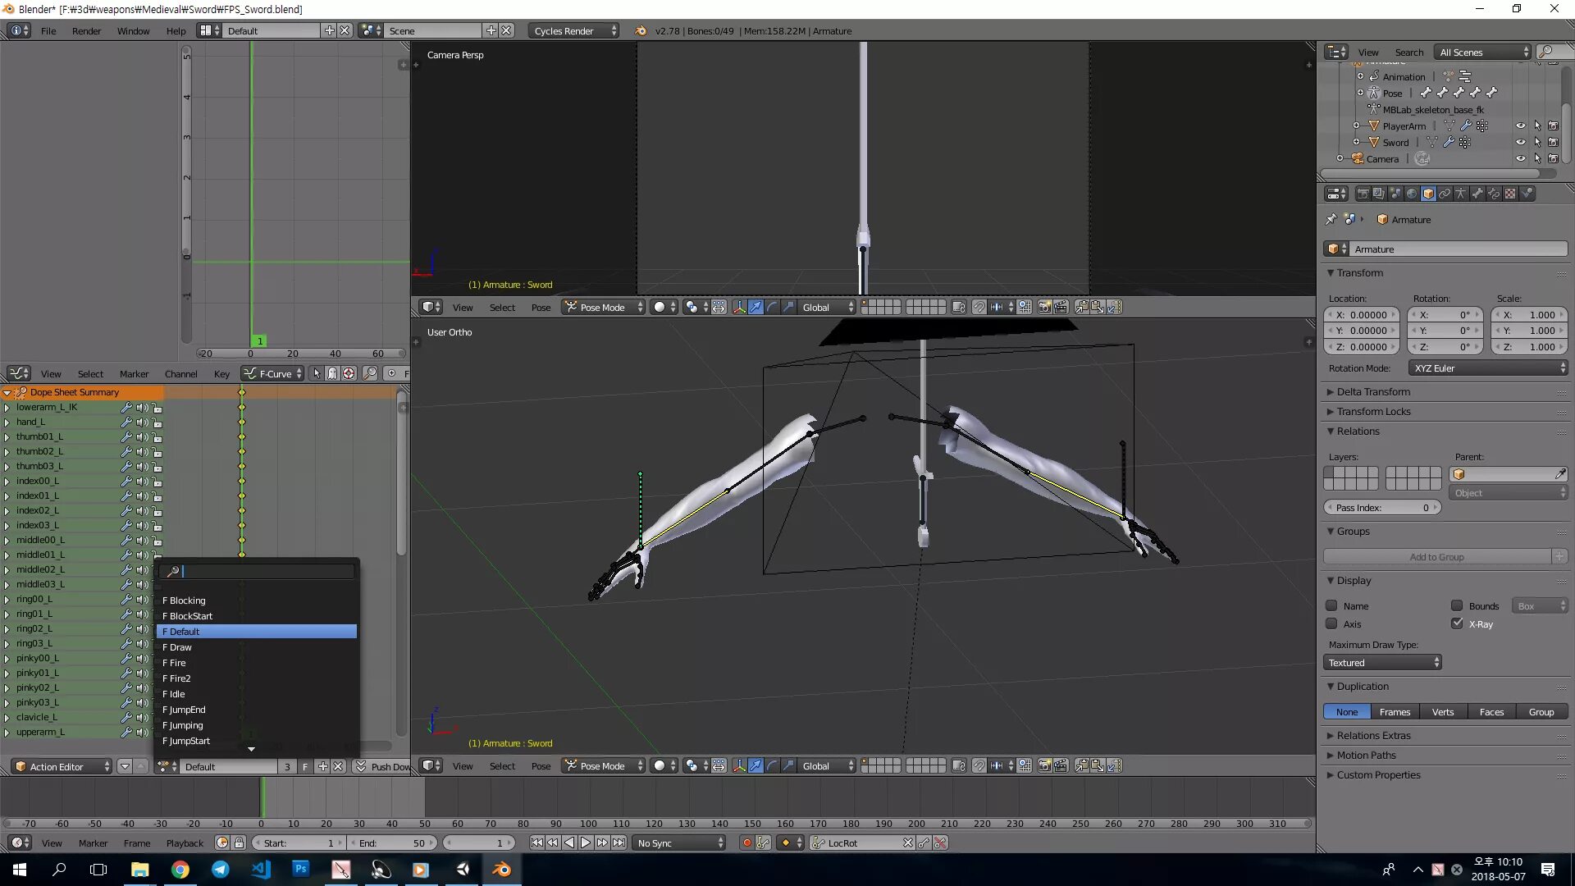Viewport: 1575px width, 886px height.
Task: Click the translate manipulator icon in lower viewport
Action: (756, 765)
